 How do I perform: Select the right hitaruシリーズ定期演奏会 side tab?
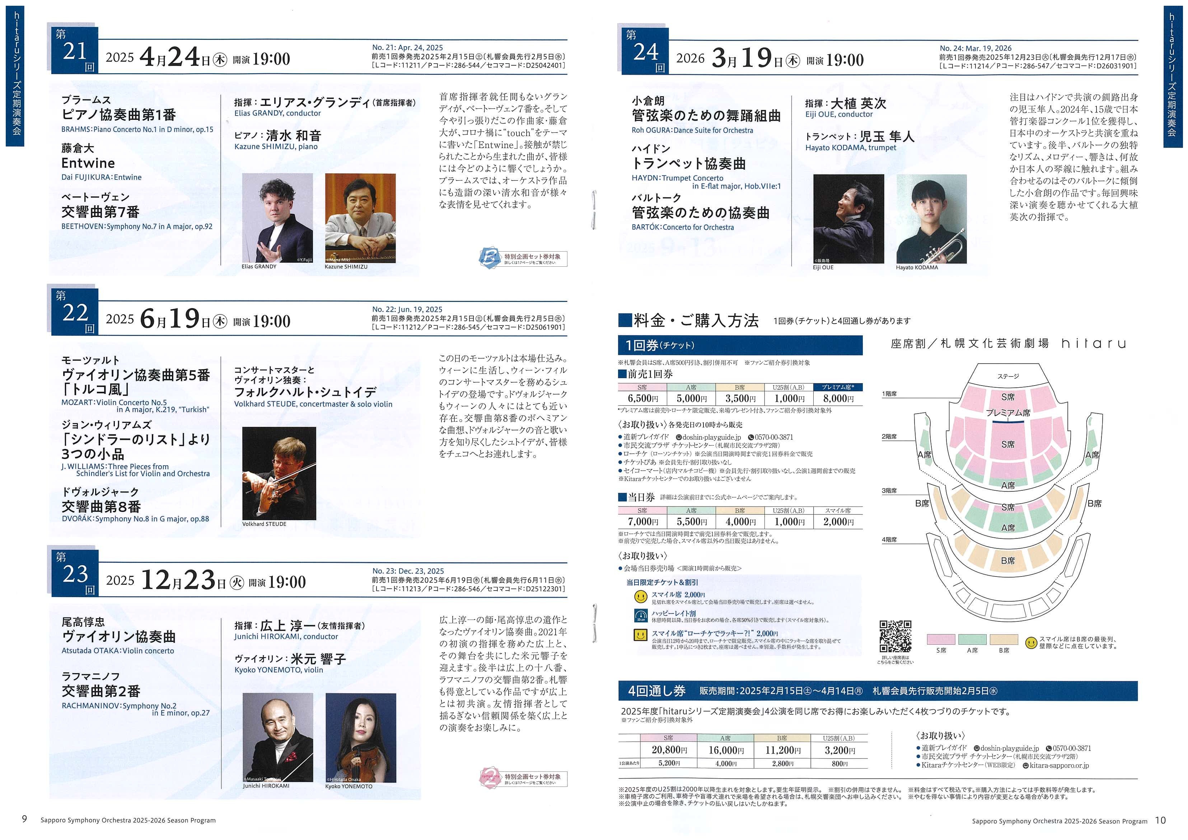[1173, 76]
